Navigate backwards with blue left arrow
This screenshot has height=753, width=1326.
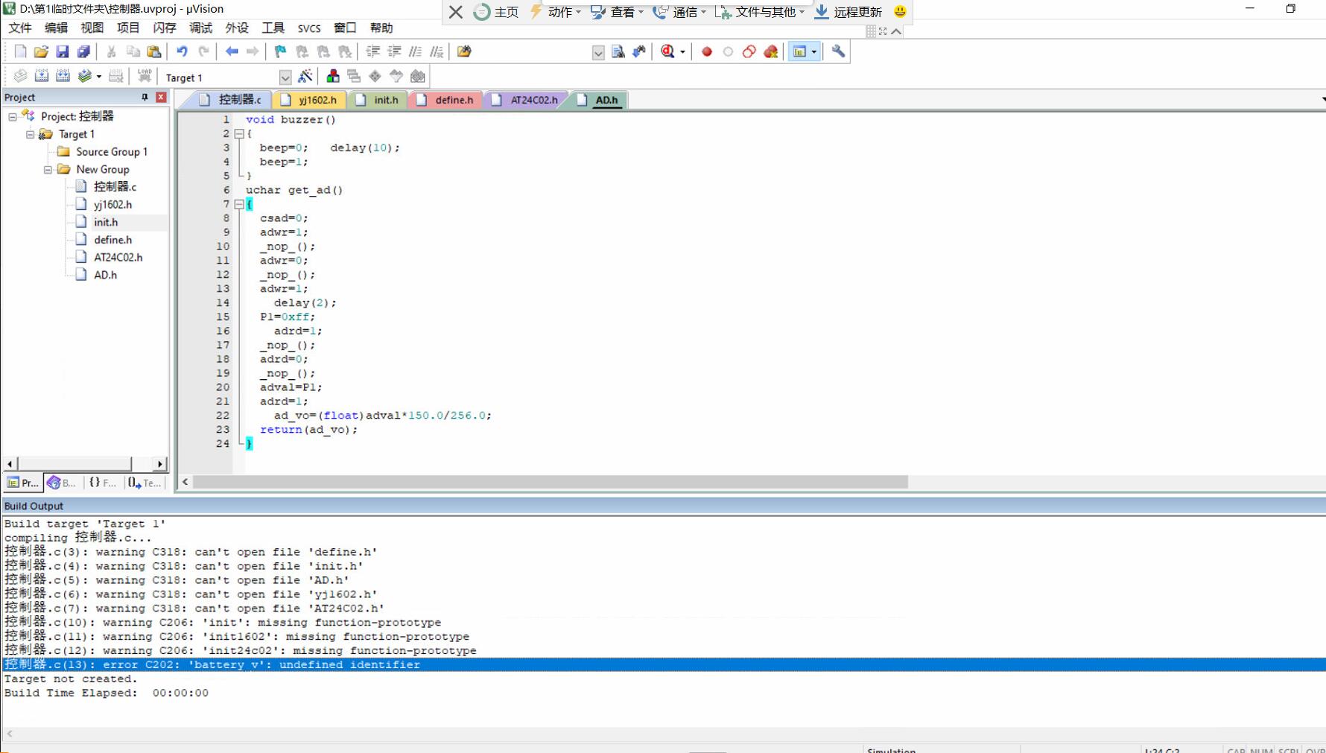[232, 51]
